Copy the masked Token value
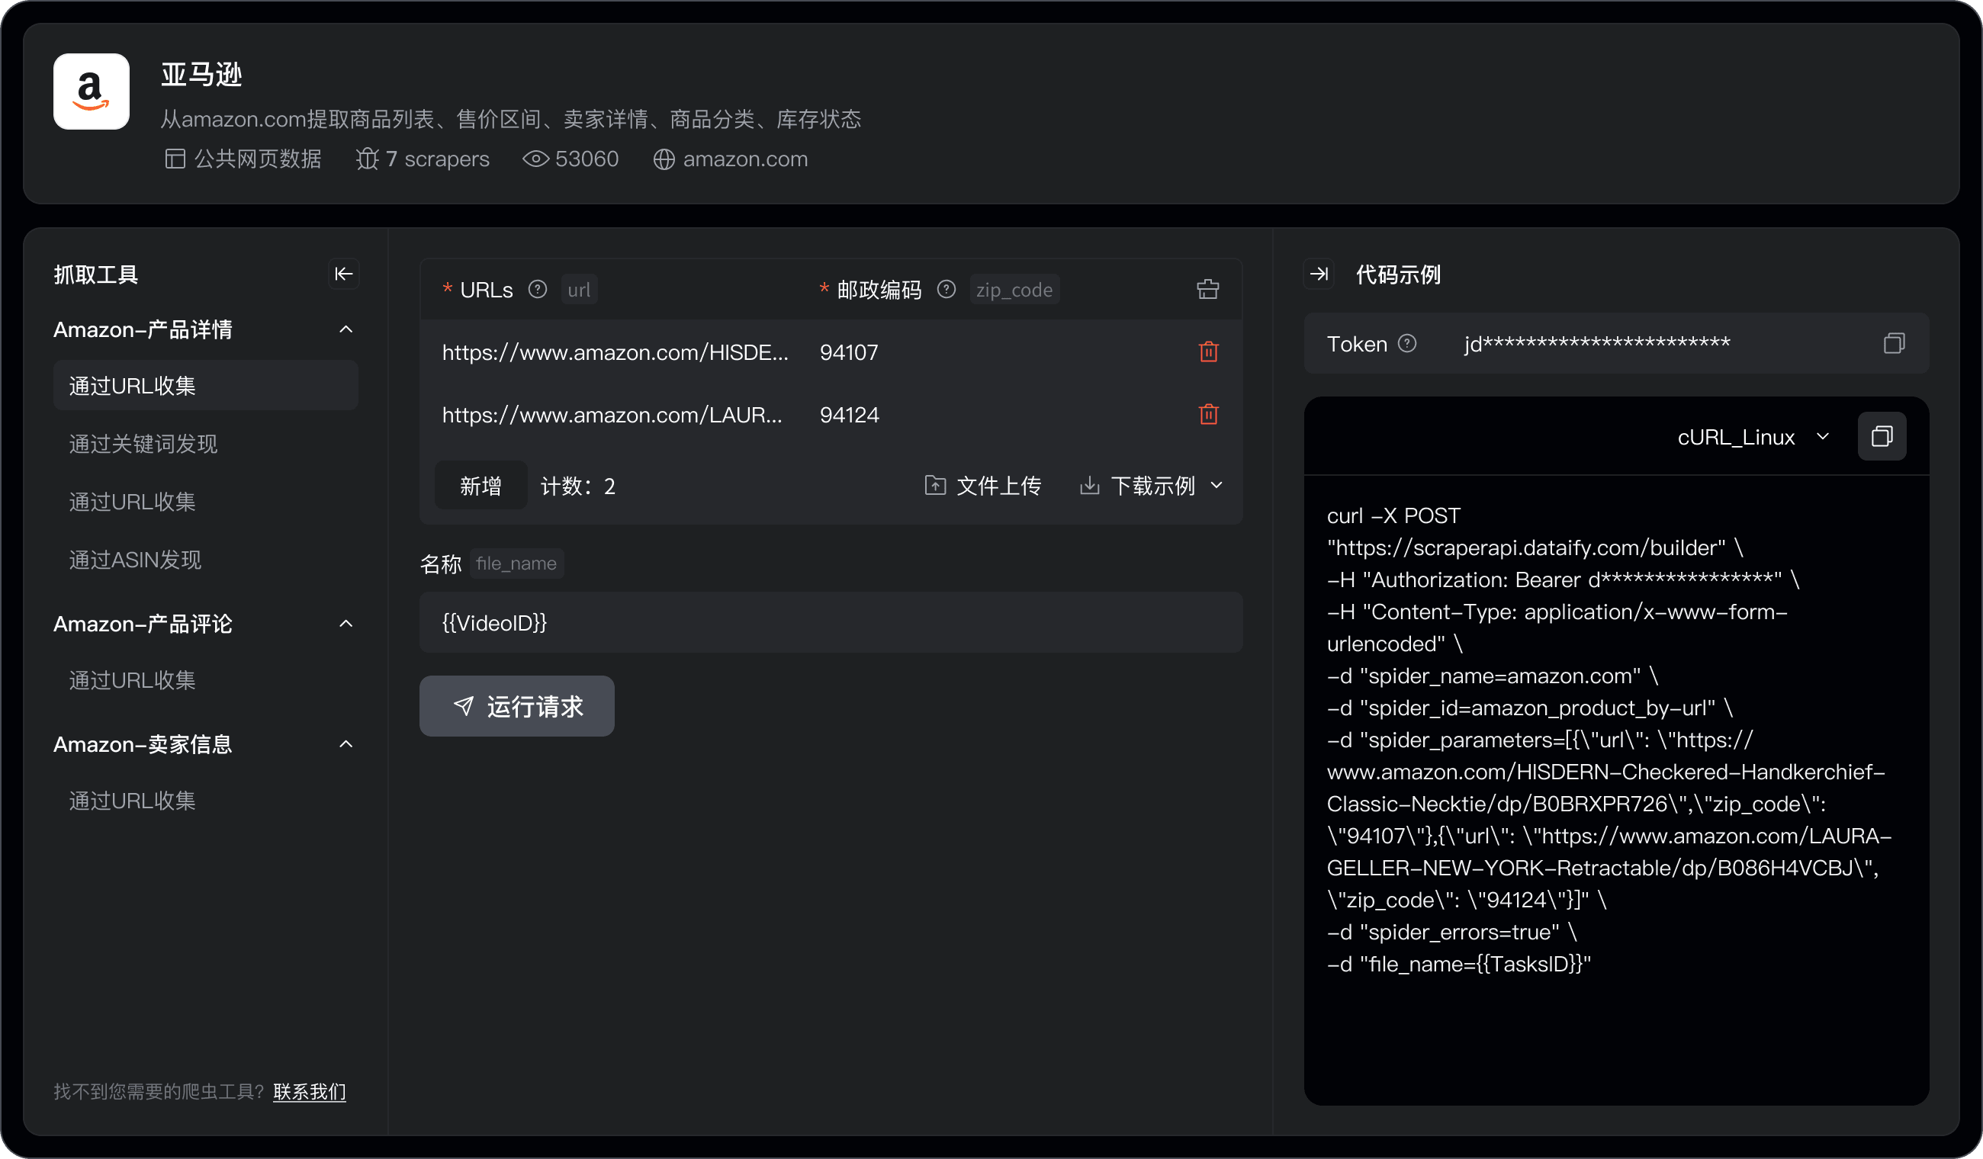The image size is (1983, 1159). pos(1895,343)
